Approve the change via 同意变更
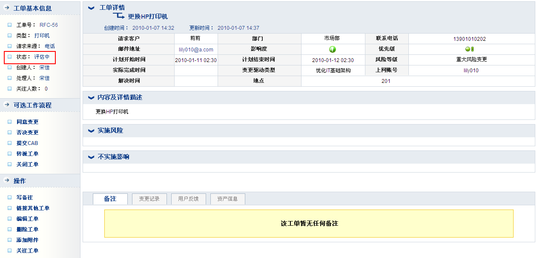 27,122
